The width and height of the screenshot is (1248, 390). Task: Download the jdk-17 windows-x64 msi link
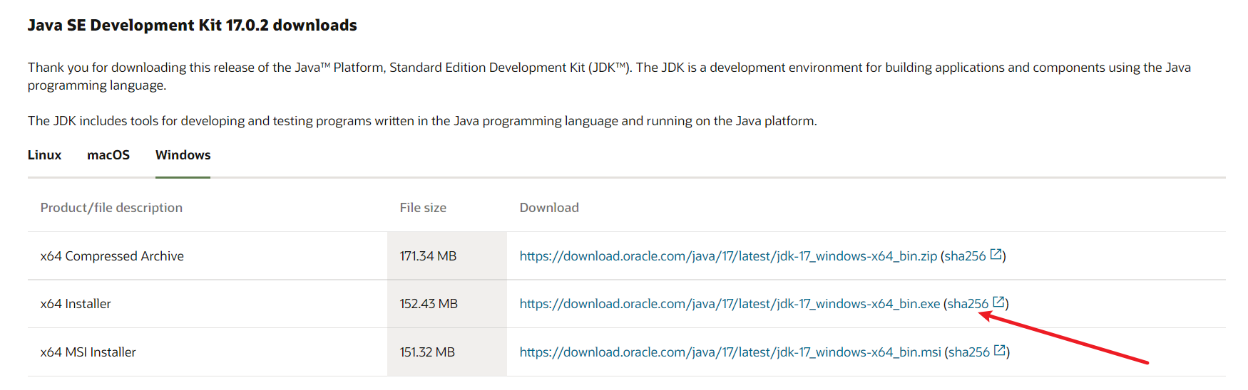[730, 352]
